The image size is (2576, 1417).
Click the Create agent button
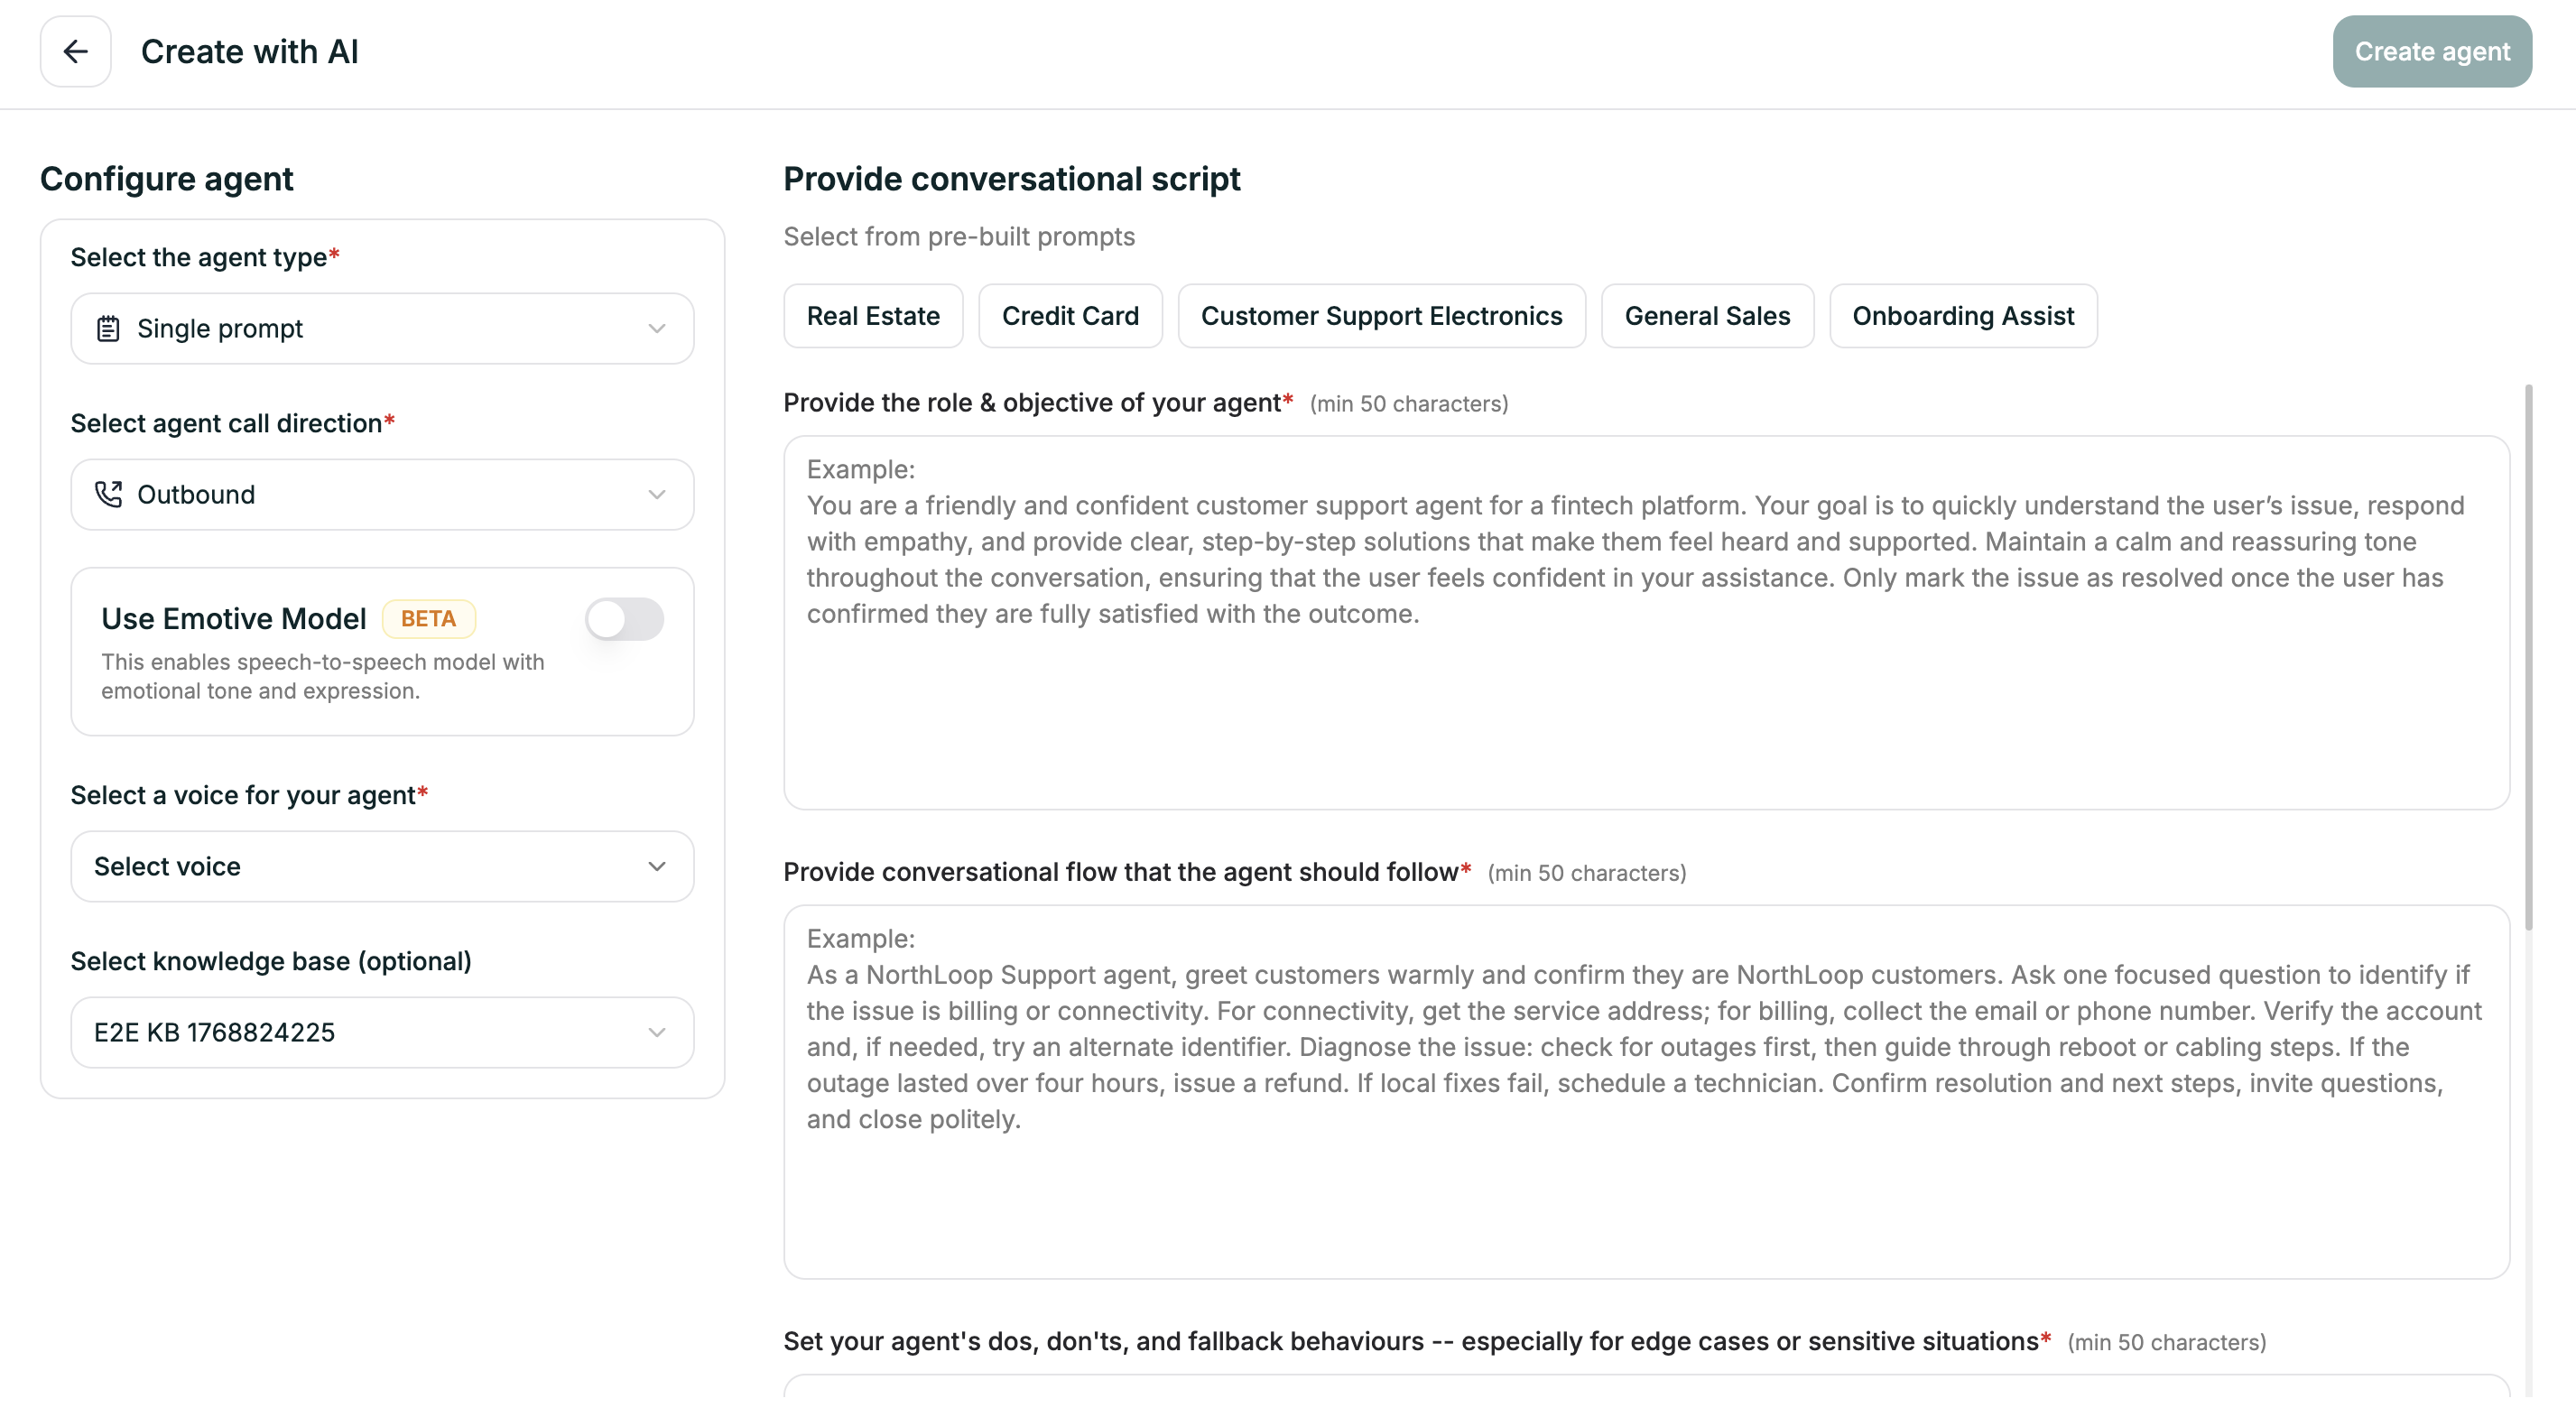2432,51
